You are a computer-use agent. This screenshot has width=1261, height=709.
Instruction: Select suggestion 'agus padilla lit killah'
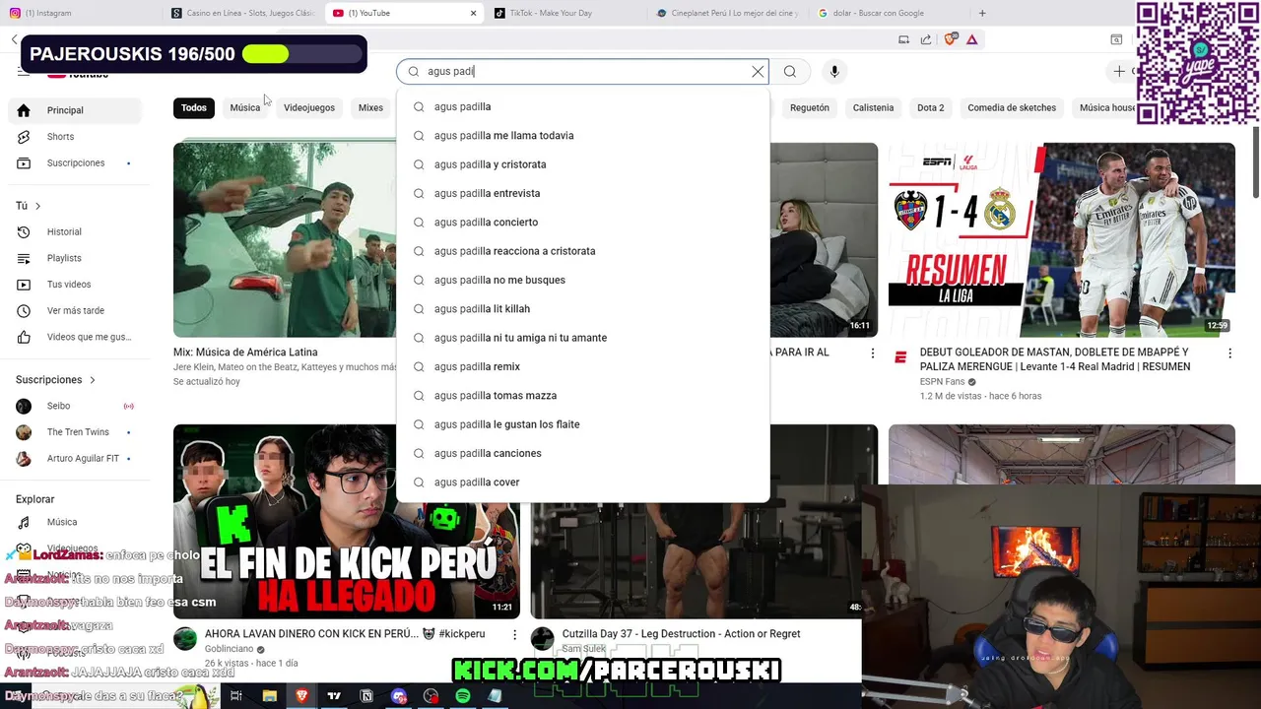pyautogui.click(x=583, y=309)
